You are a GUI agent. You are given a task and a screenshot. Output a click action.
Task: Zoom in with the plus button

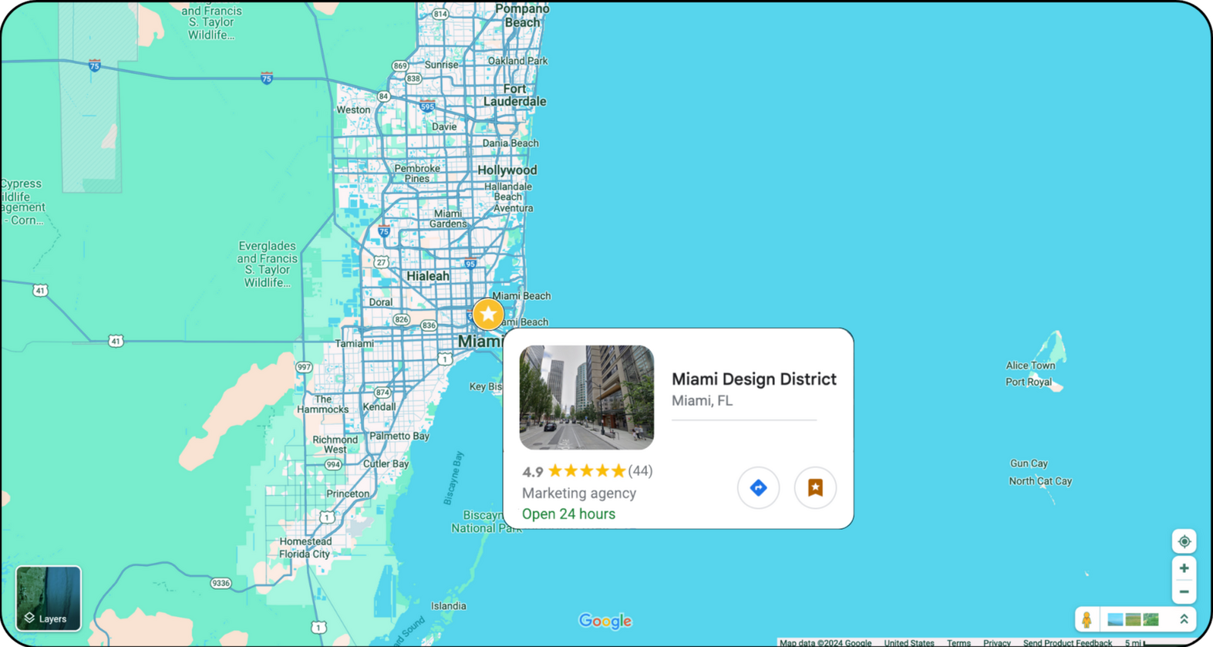tap(1184, 568)
